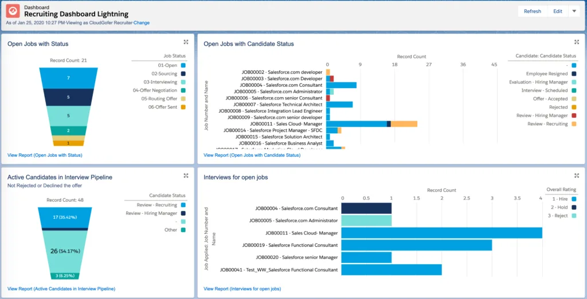Screen dimensions: 587x299
Task: Open View Report (Interviews for open jobs)
Action: [242, 289]
